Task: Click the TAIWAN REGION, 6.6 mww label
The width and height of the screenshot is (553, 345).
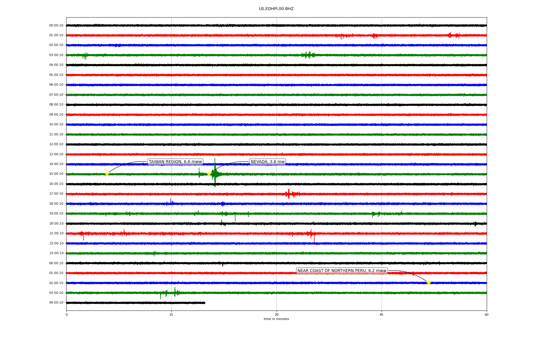Action: [x=175, y=162]
